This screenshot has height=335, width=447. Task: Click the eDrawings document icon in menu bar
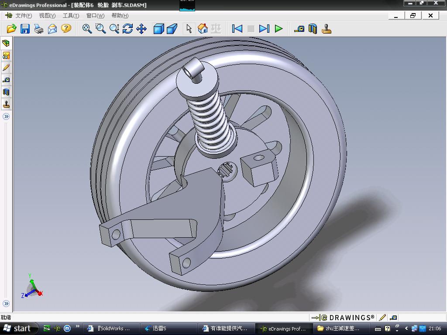pyautogui.click(x=9, y=15)
